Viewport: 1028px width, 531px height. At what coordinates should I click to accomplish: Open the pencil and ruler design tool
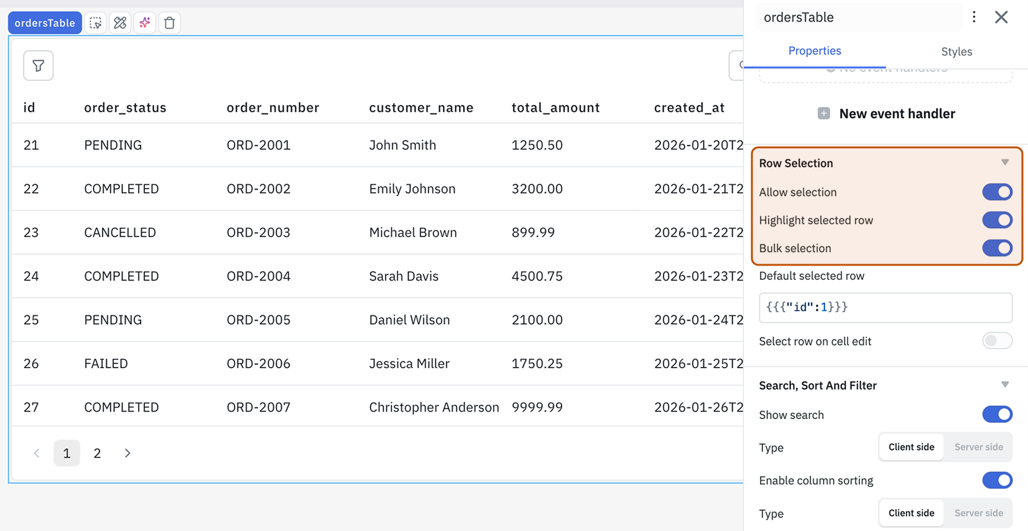120,23
